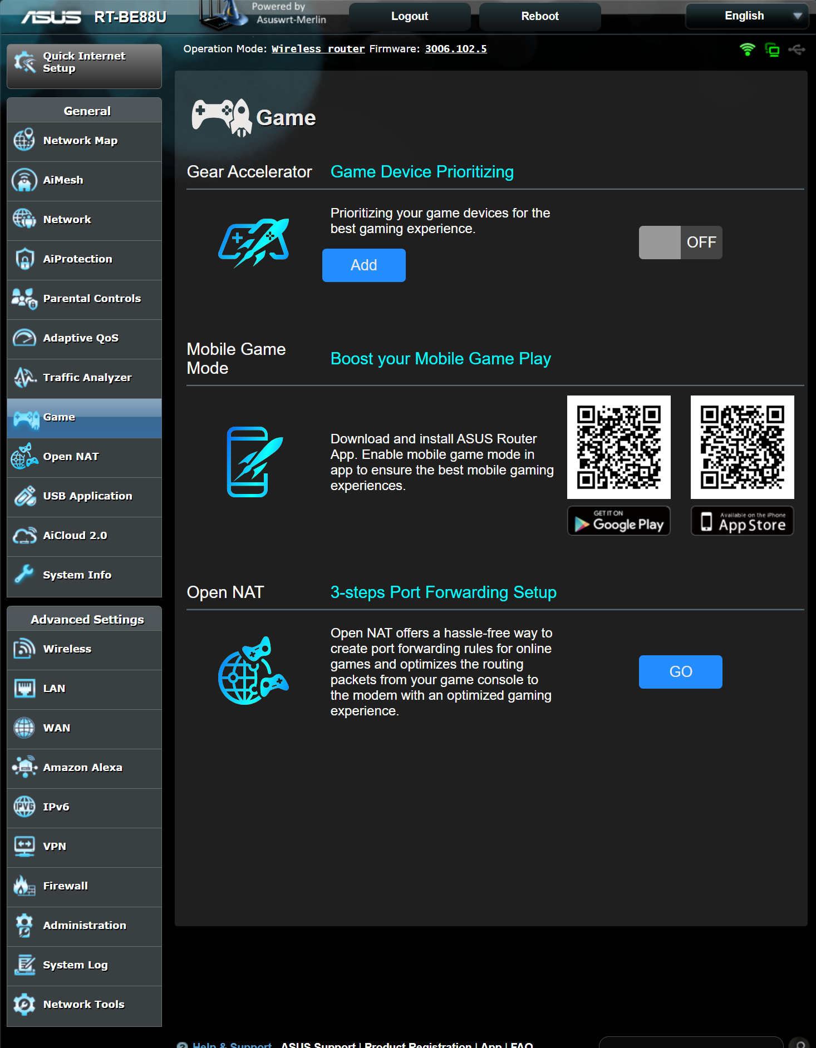816x1048 pixels.
Task: Click the Quick Internet Setup wand icon
Action: coord(25,62)
